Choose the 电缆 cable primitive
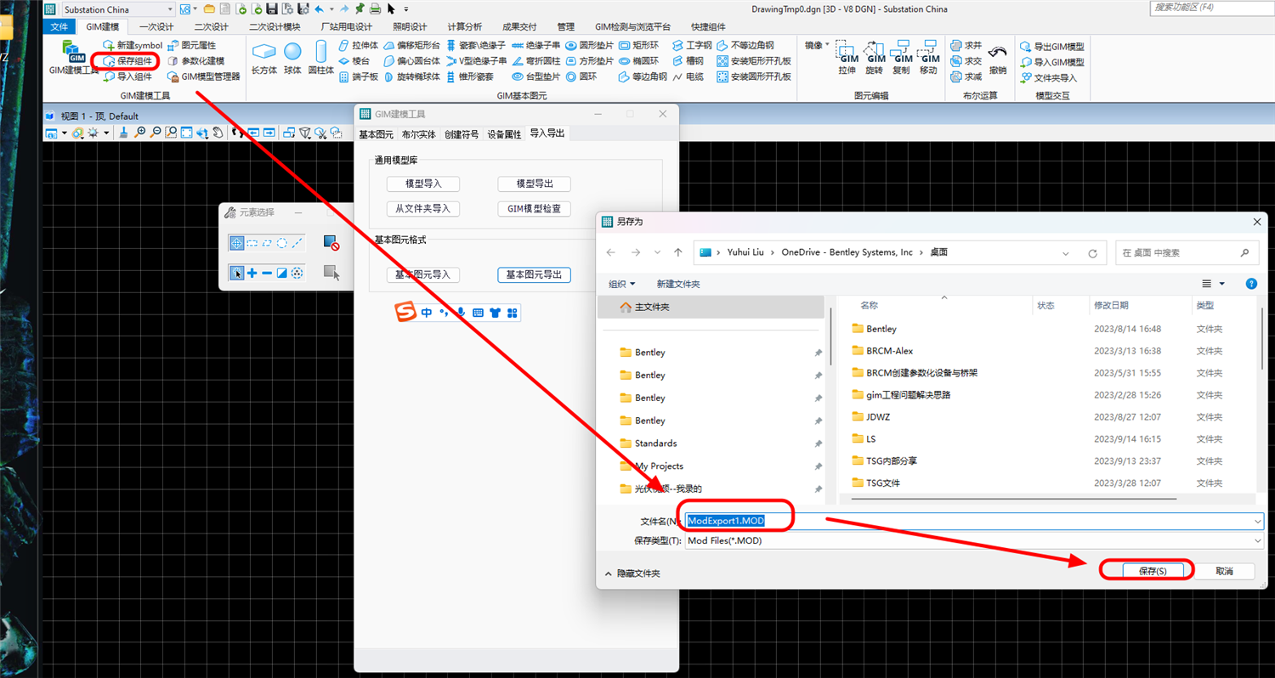The height and width of the screenshot is (678, 1275). (688, 76)
